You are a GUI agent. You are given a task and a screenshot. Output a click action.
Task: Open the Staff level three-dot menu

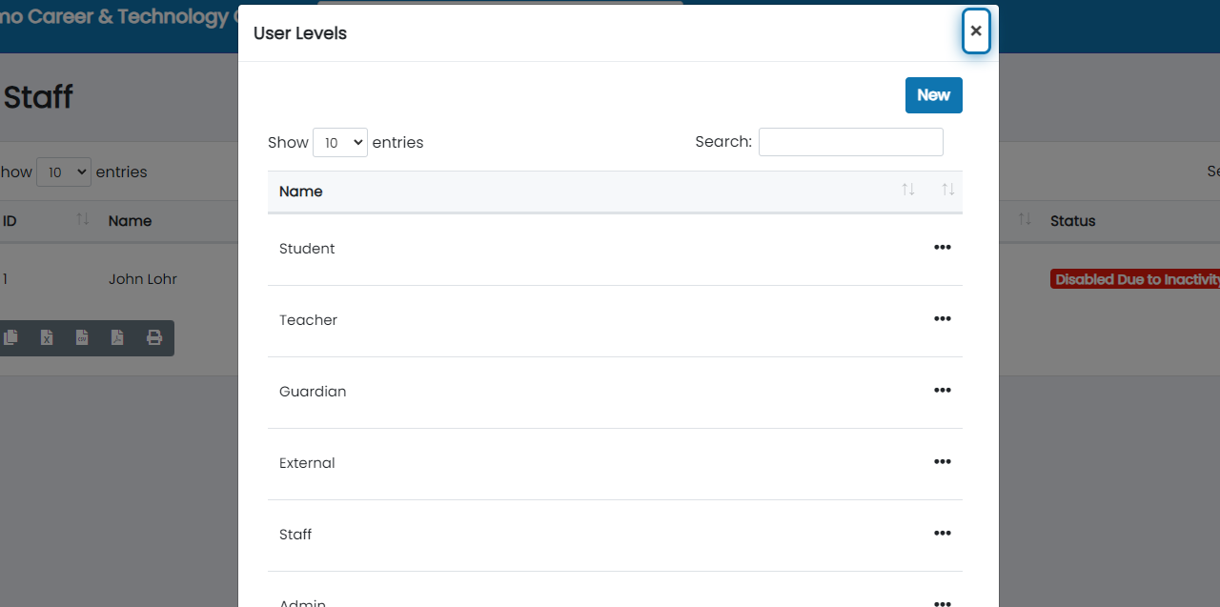point(943,534)
